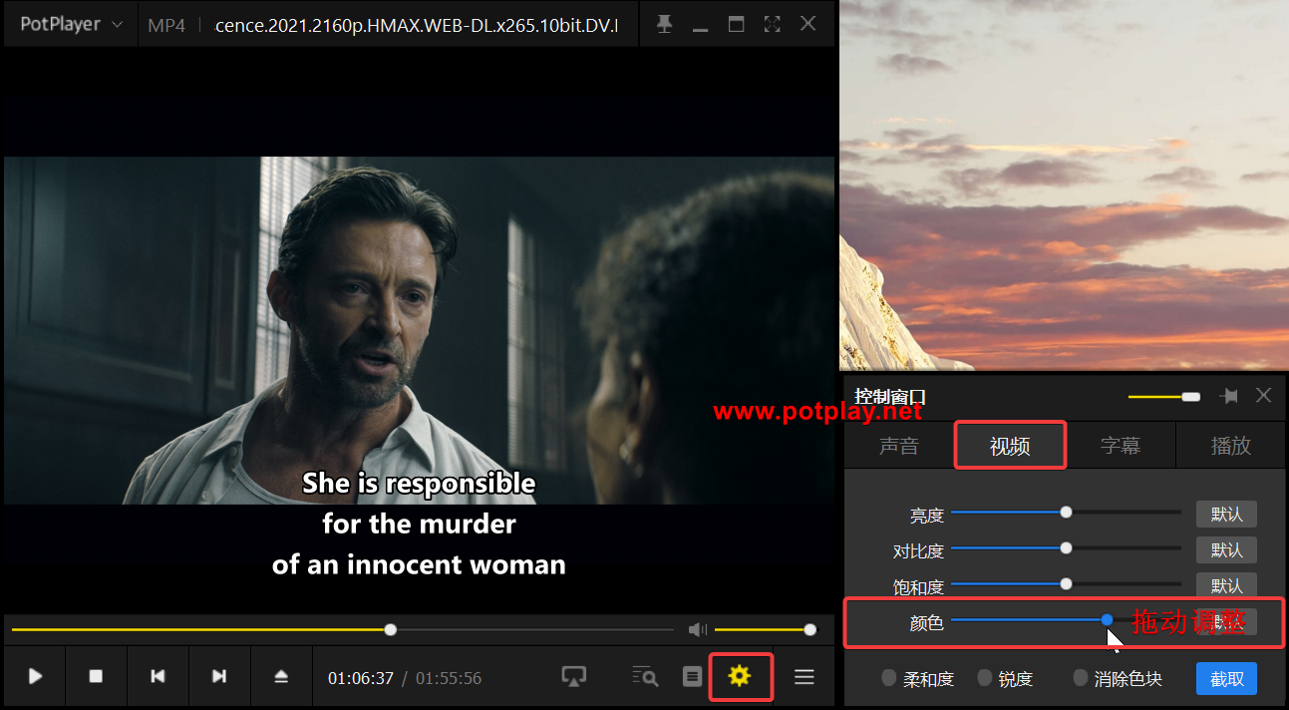Jump to the previous file
The height and width of the screenshot is (710, 1289).
(158, 676)
